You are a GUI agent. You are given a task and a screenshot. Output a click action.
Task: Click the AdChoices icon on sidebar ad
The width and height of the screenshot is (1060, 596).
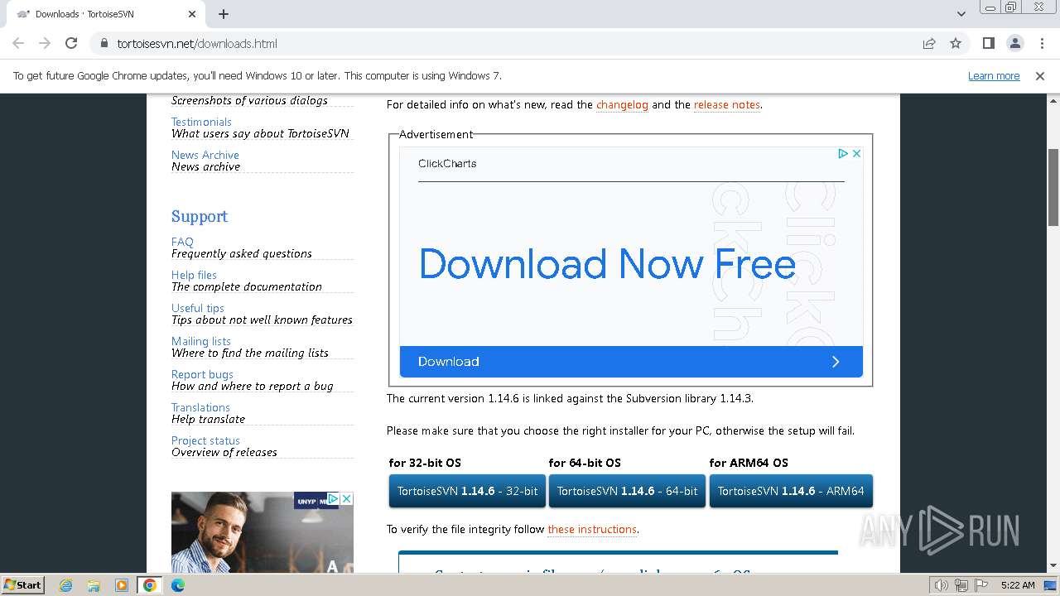pyautogui.click(x=333, y=498)
